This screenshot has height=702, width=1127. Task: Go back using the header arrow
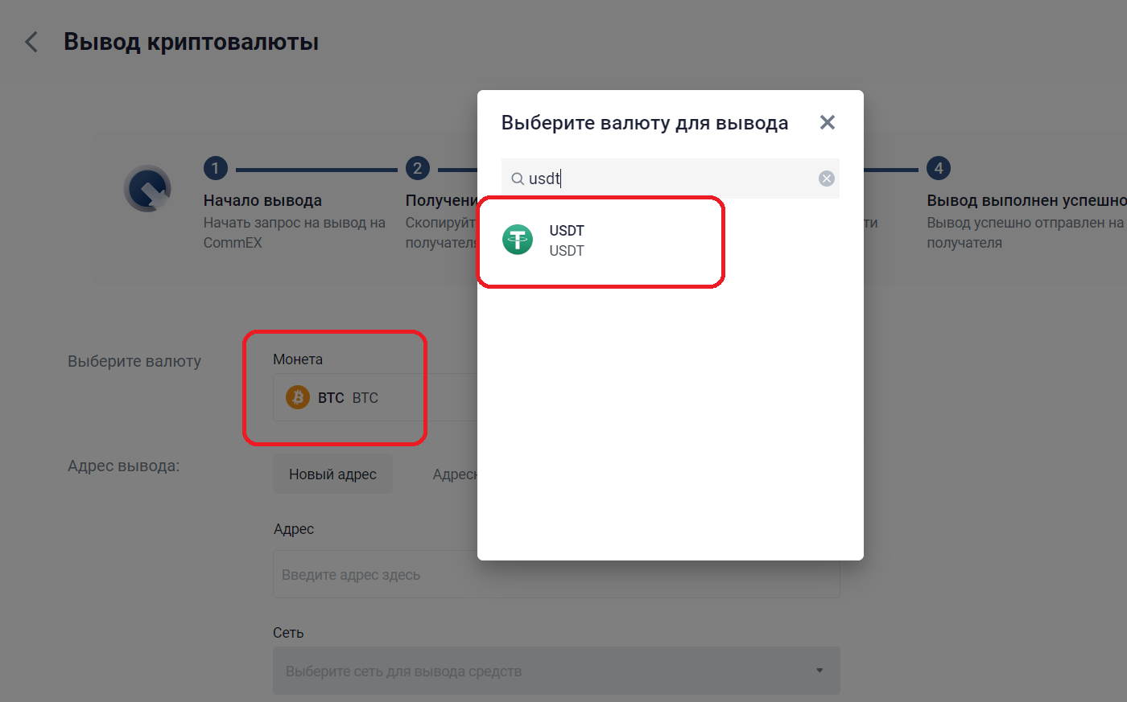[x=31, y=42]
